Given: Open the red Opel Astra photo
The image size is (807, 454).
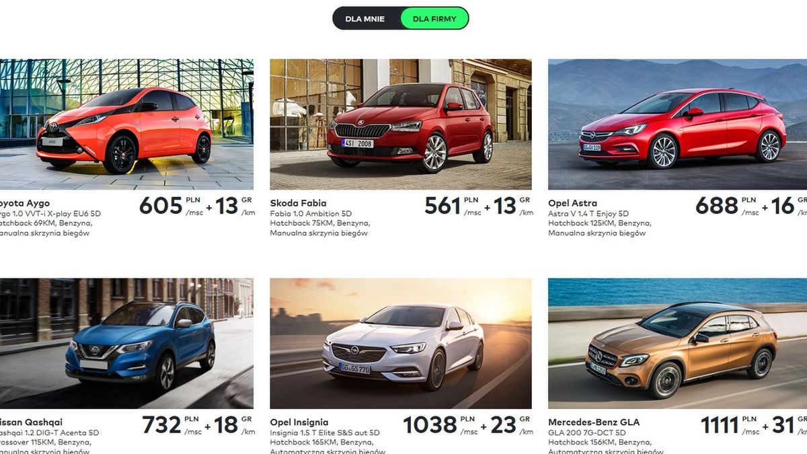Looking at the screenshot, I should 677,124.
